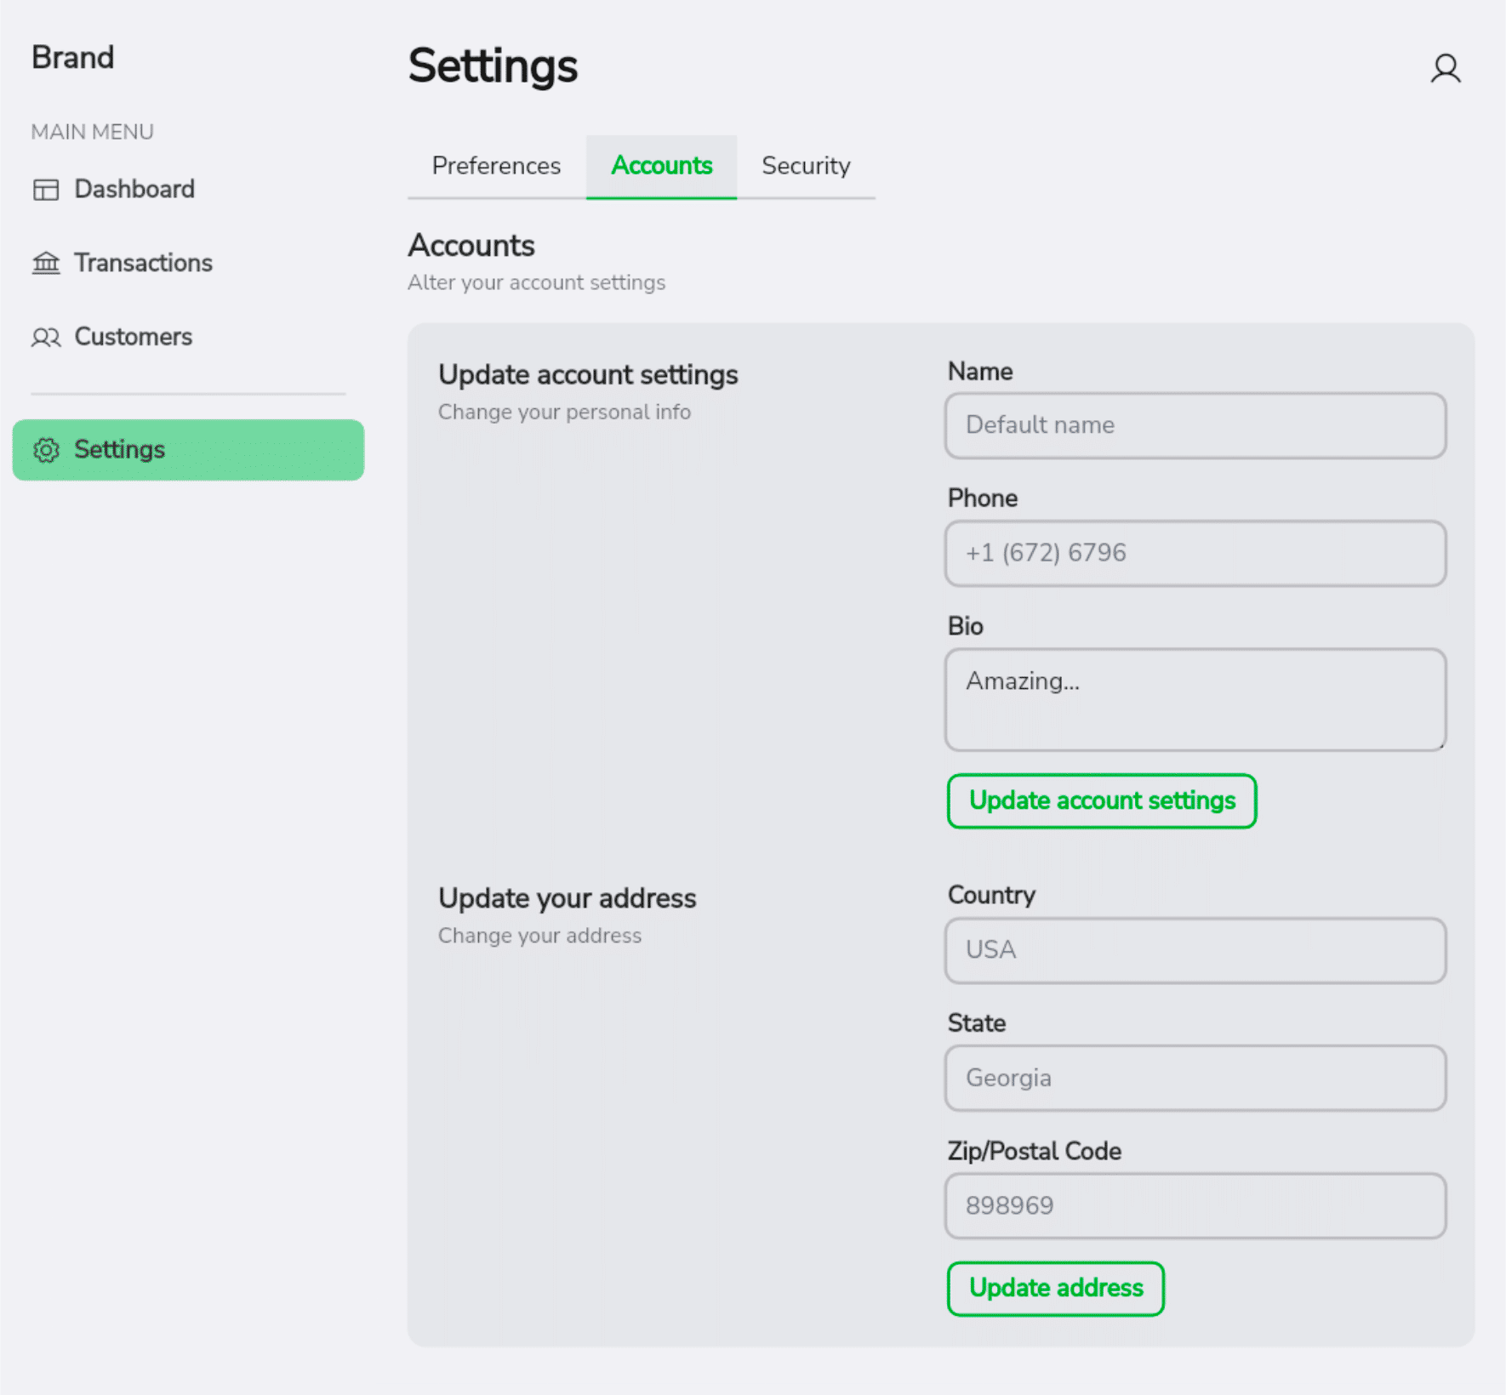This screenshot has height=1395, width=1506.
Task: Focus the Name input field
Action: (x=1195, y=425)
